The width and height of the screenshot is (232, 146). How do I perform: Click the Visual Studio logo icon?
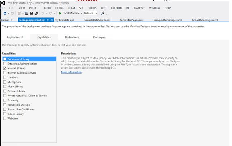click(x=3, y=3)
